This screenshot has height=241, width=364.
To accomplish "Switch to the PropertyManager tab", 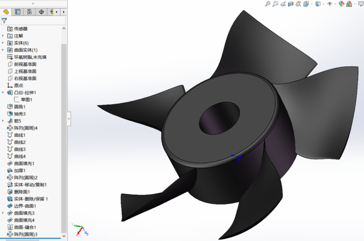I will click(18, 12).
